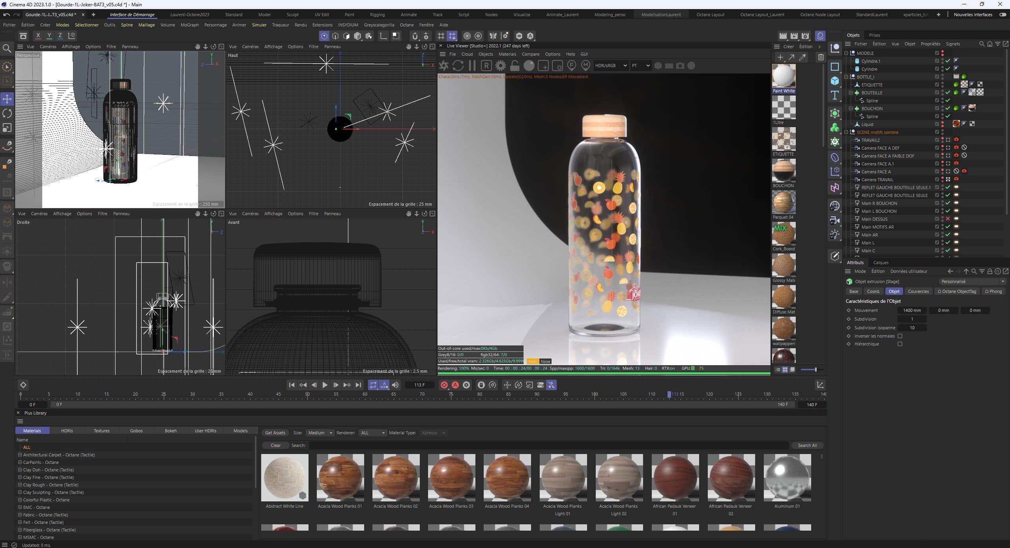Viewport: 1010px width, 548px height.
Task: Click the Live Viewer clay mode sphere
Action: [529, 66]
